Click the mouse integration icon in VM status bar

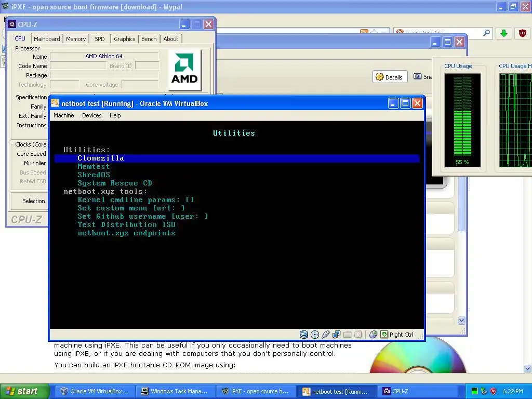373,335
